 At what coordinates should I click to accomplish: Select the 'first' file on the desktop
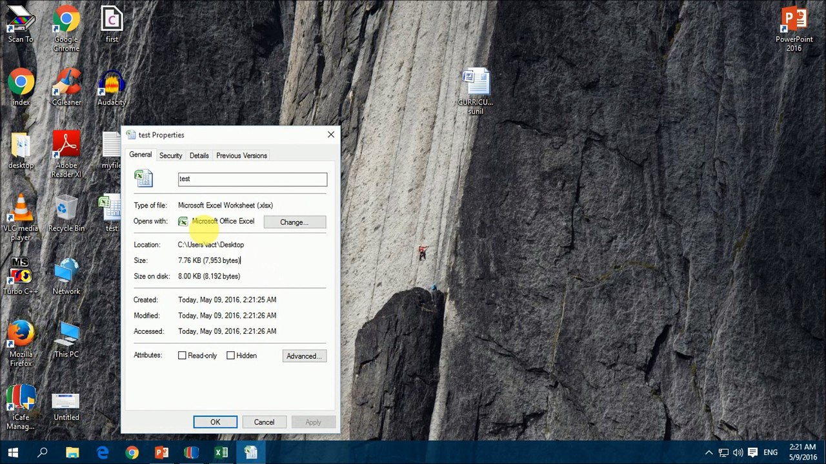point(112,24)
